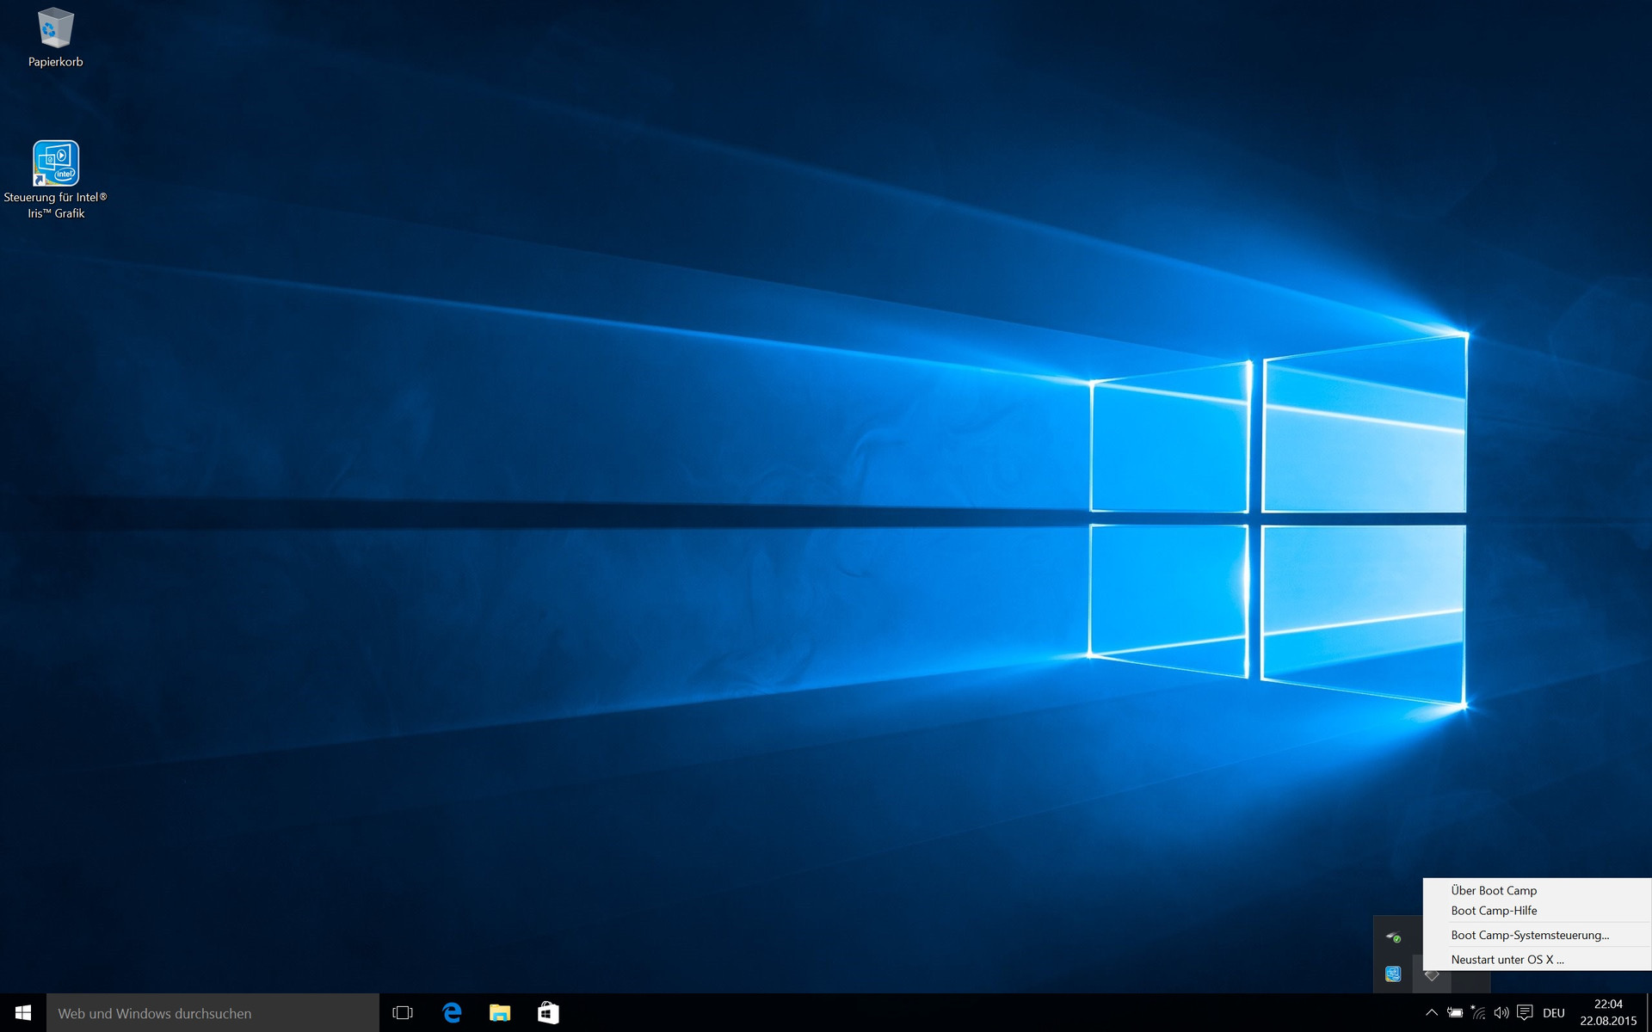
Task: Click the Web und Windows durchsuchen search box
Action: click(x=213, y=1013)
